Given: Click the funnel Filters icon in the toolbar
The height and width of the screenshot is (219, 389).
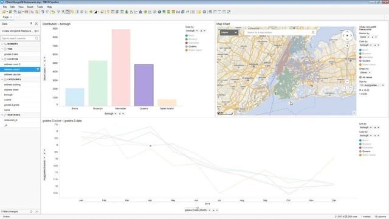Looking at the screenshot, I should (x=58, y=12).
